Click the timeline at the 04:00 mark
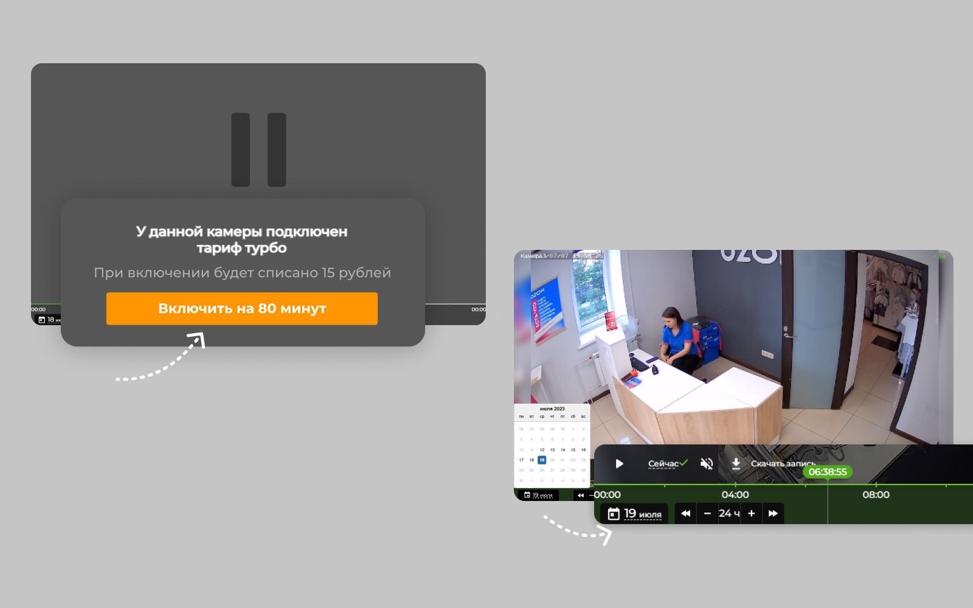The height and width of the screenshot is (608, 973). tap(735, 485)
